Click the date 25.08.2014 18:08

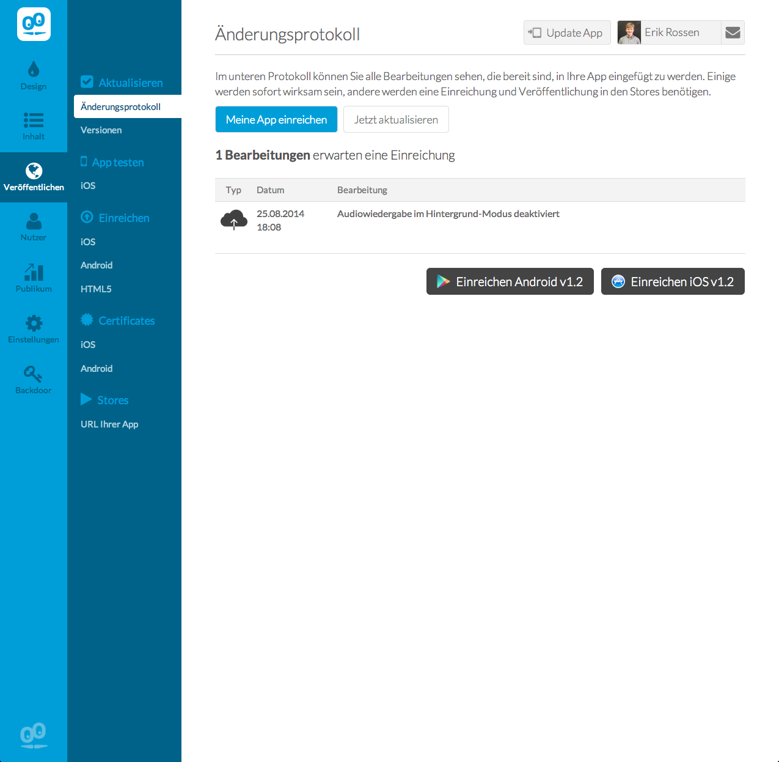[280, 220]
